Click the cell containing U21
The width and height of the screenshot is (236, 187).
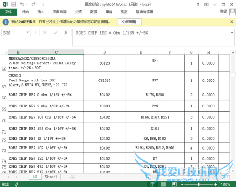155,63
